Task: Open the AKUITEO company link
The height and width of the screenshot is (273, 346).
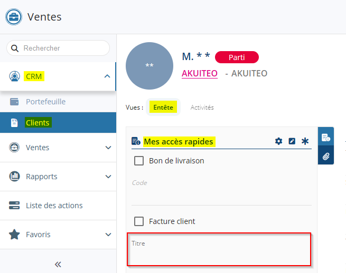Action: [199, 73]
